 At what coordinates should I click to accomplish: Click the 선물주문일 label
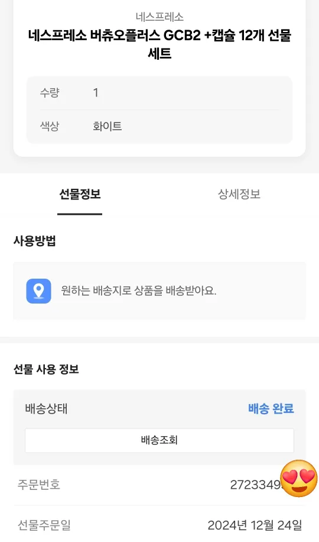tap(44, 525)
